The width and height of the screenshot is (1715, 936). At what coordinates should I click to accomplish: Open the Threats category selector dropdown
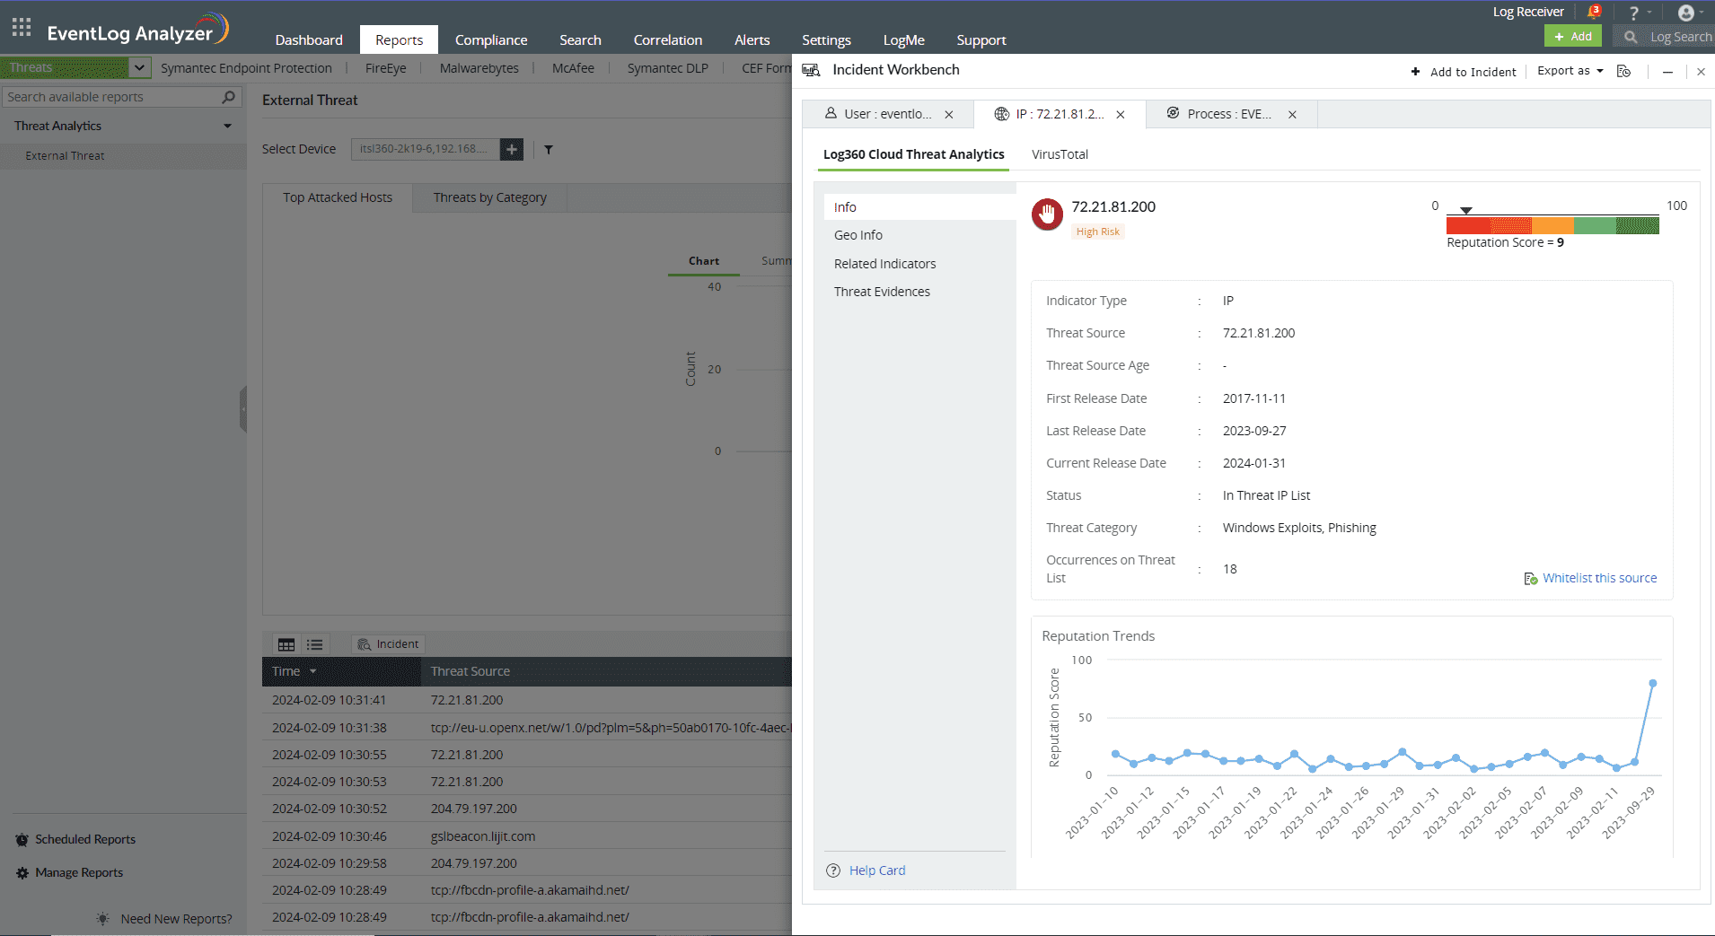(139, 67)
